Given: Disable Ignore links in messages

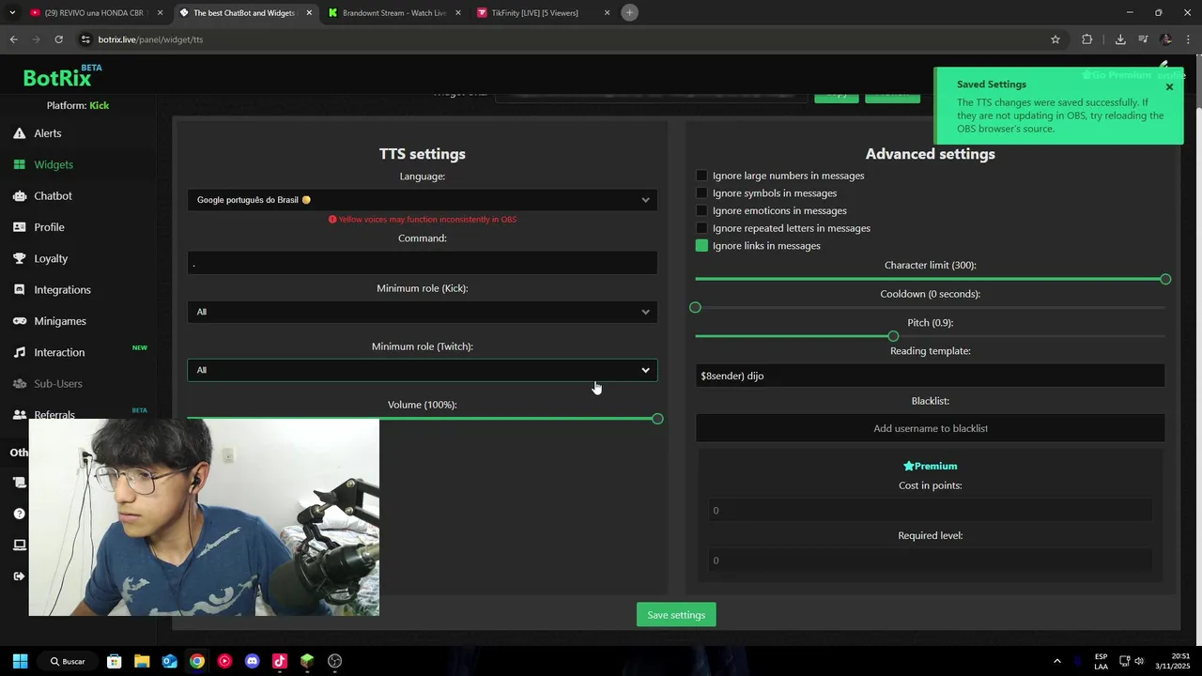Looking at the screenshot, I should [701, 246].
